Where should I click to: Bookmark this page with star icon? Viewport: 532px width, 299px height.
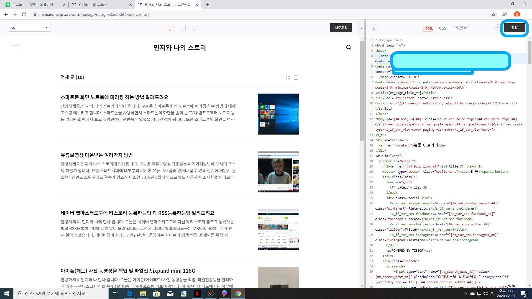click(493, 14)
